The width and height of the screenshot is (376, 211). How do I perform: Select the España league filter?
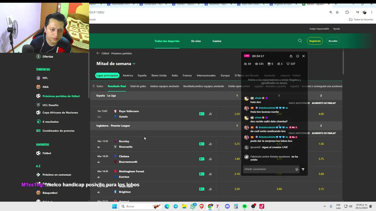pos(142,75)
